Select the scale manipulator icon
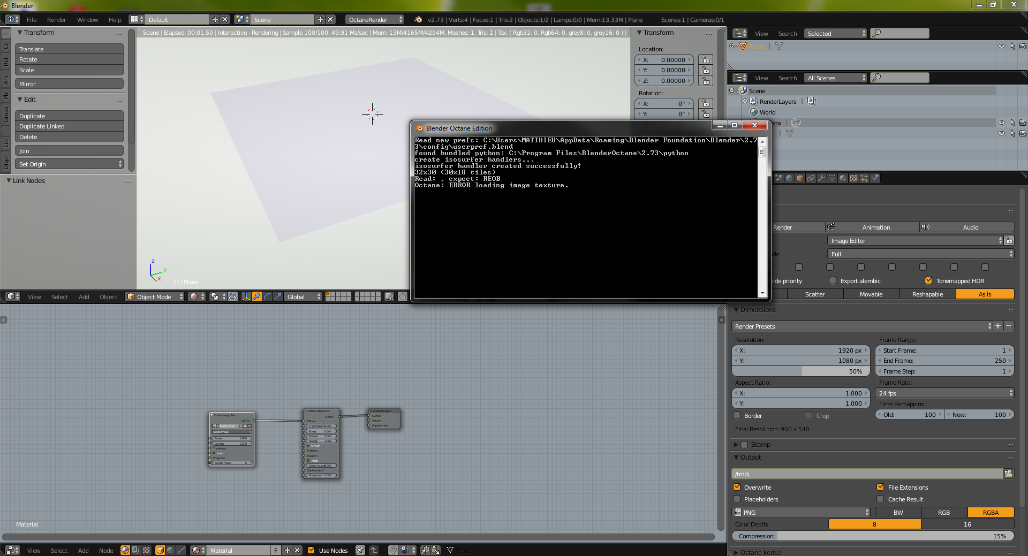 click(278, 296)
